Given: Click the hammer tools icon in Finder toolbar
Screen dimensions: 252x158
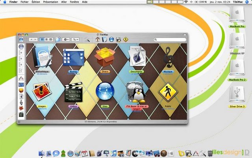Looking at the screenshot, I should [87, 39].
